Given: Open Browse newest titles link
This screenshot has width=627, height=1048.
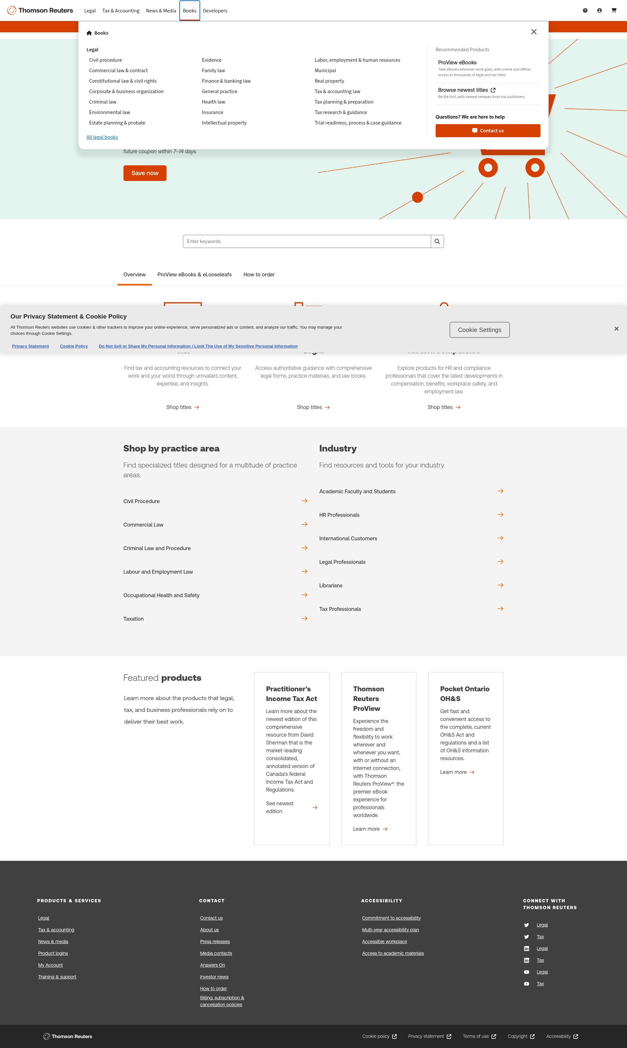Looking at the screenshot, I should (466, 90).
